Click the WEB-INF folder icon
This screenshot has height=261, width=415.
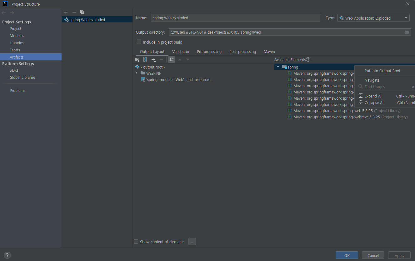(x=143, y=73)
